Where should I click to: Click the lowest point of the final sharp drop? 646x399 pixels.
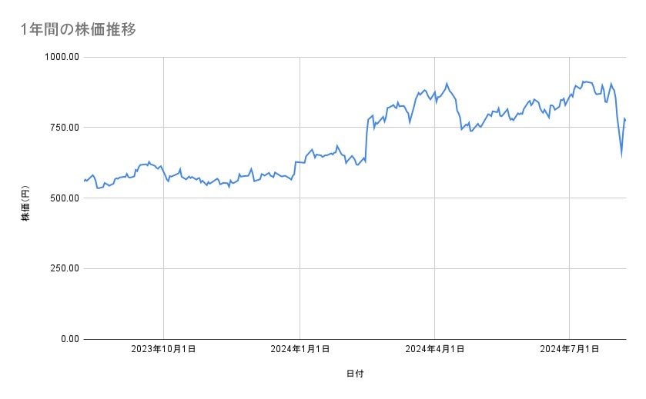(x=621, y=155)
